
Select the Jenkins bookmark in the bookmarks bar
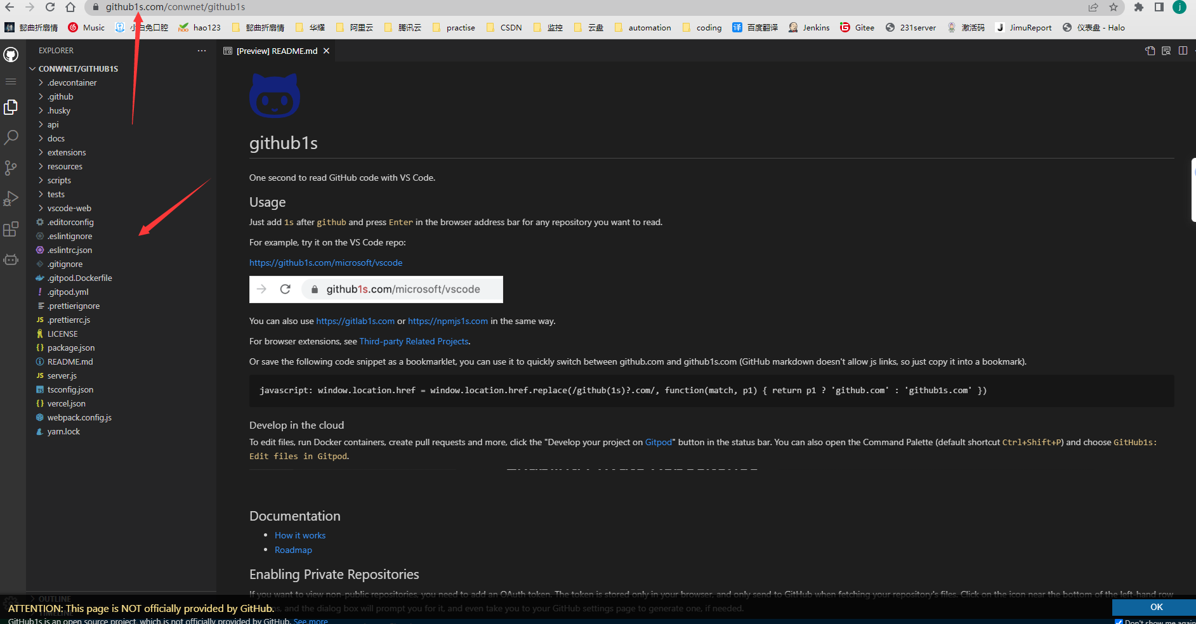point(809,27)
